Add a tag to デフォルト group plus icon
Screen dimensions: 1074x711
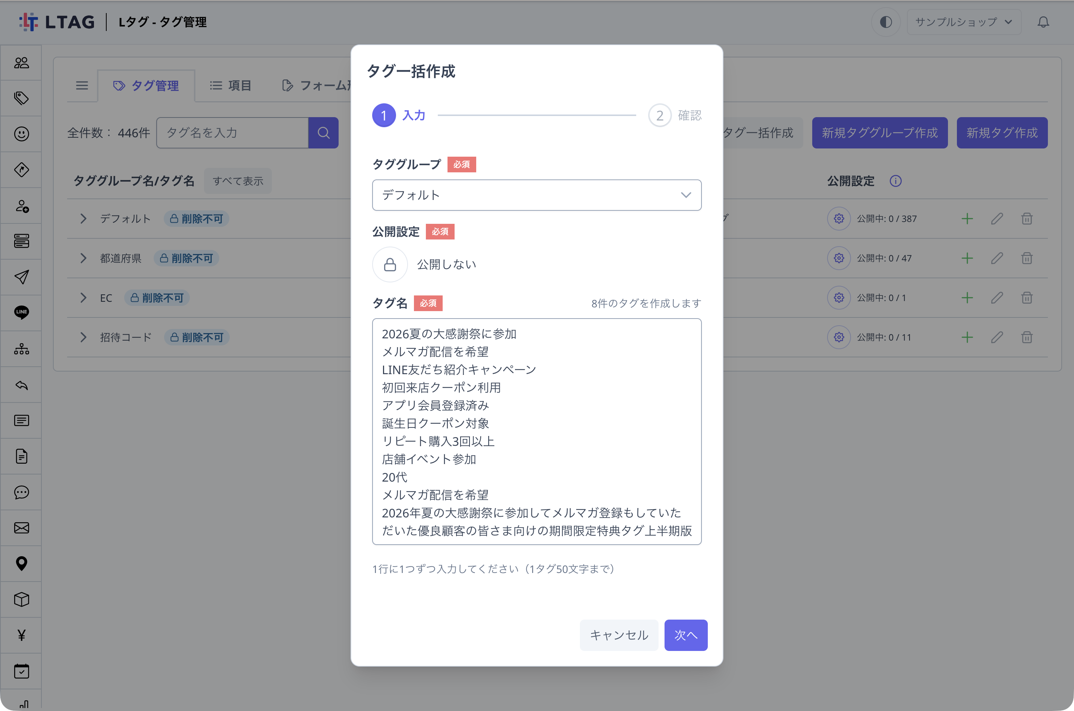pos(967,219)
